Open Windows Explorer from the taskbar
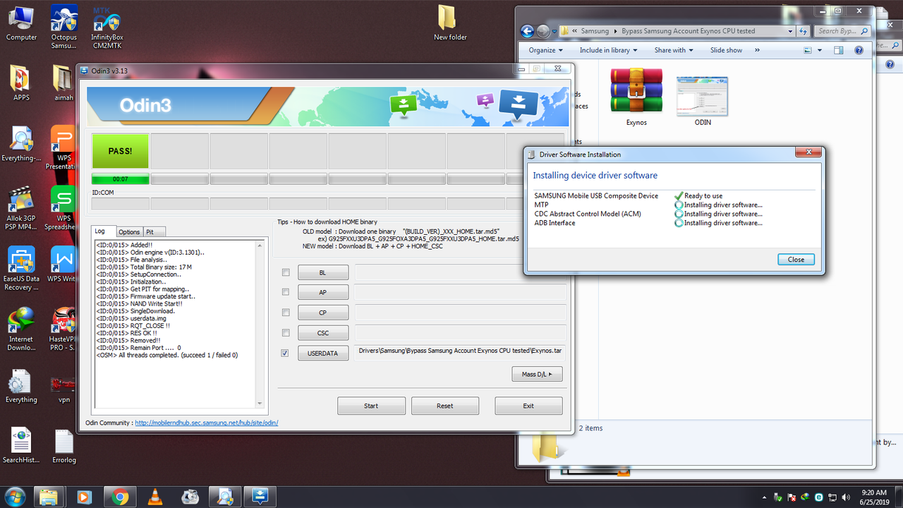 [x=49, y=497]
